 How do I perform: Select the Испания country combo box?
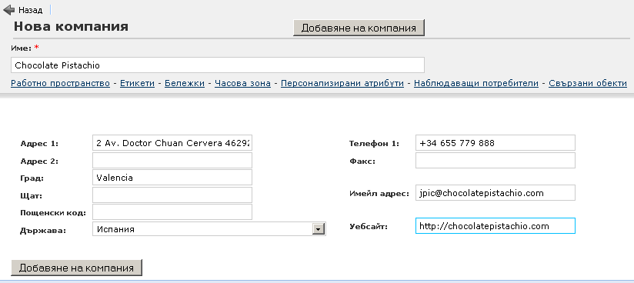click(x=209, y=229)
